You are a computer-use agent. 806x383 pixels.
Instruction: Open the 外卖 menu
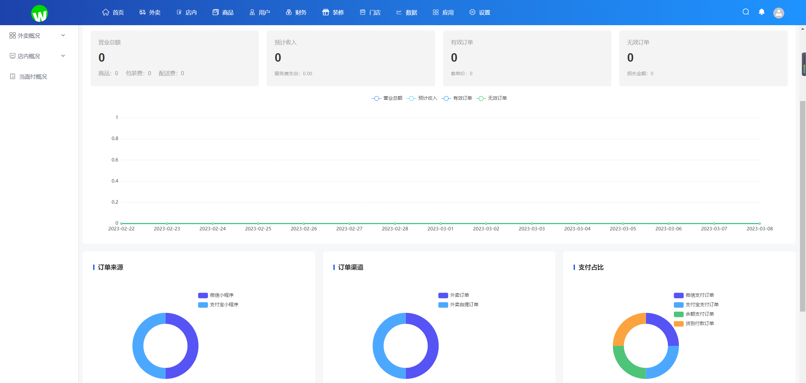tap(150, 12)
